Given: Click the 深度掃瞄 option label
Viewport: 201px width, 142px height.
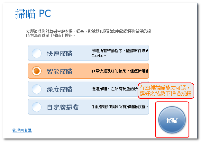Looking at the screenshot, I should pyautogui.click(x=59, y=89).
